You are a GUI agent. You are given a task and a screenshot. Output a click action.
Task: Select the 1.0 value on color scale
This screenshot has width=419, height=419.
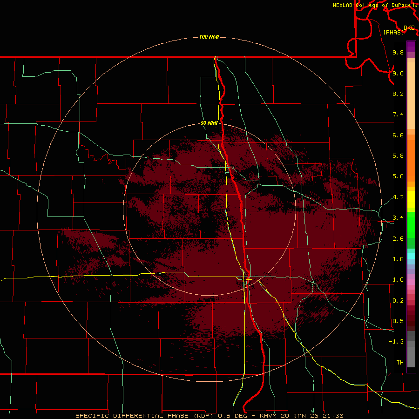398,280
